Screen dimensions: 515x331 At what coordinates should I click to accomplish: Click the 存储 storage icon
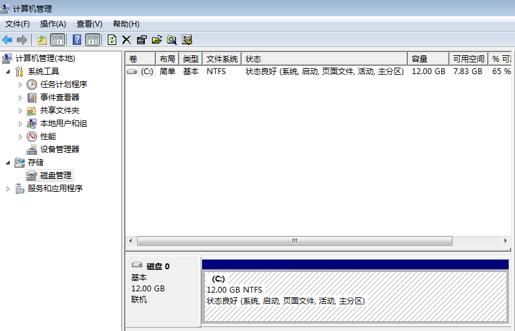(19, 163)
